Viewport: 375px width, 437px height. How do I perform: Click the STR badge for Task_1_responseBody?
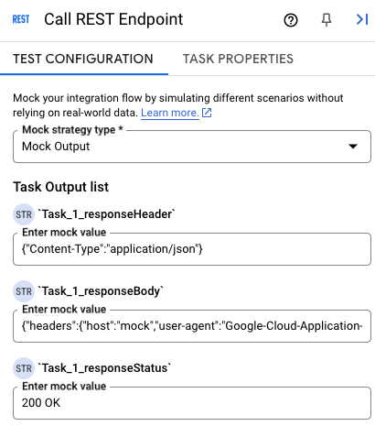point(24,291)
